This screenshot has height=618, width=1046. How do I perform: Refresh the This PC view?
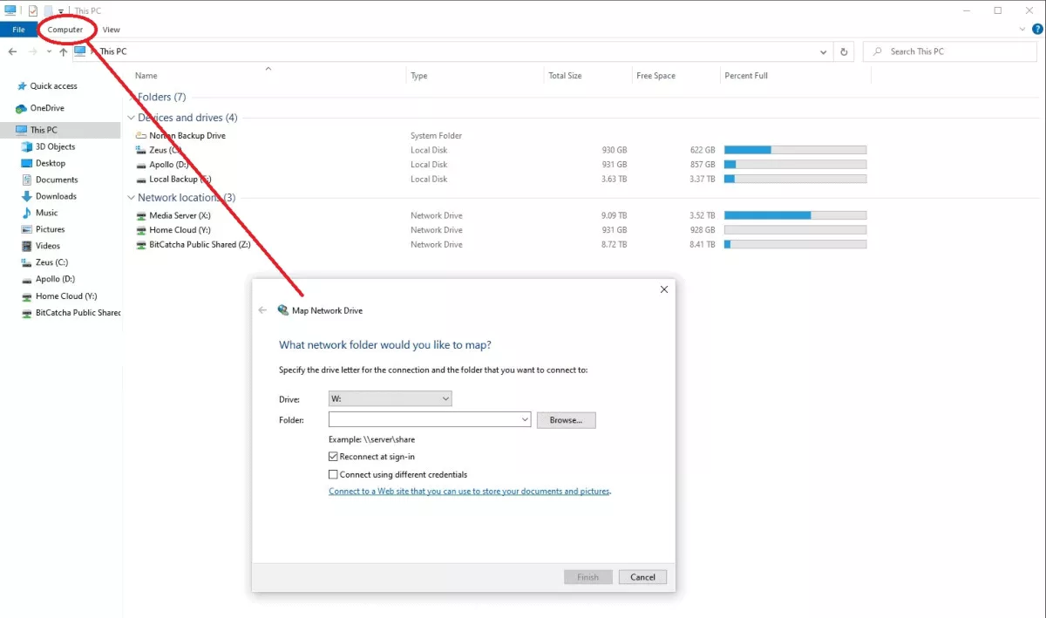(x=844, y=52)
